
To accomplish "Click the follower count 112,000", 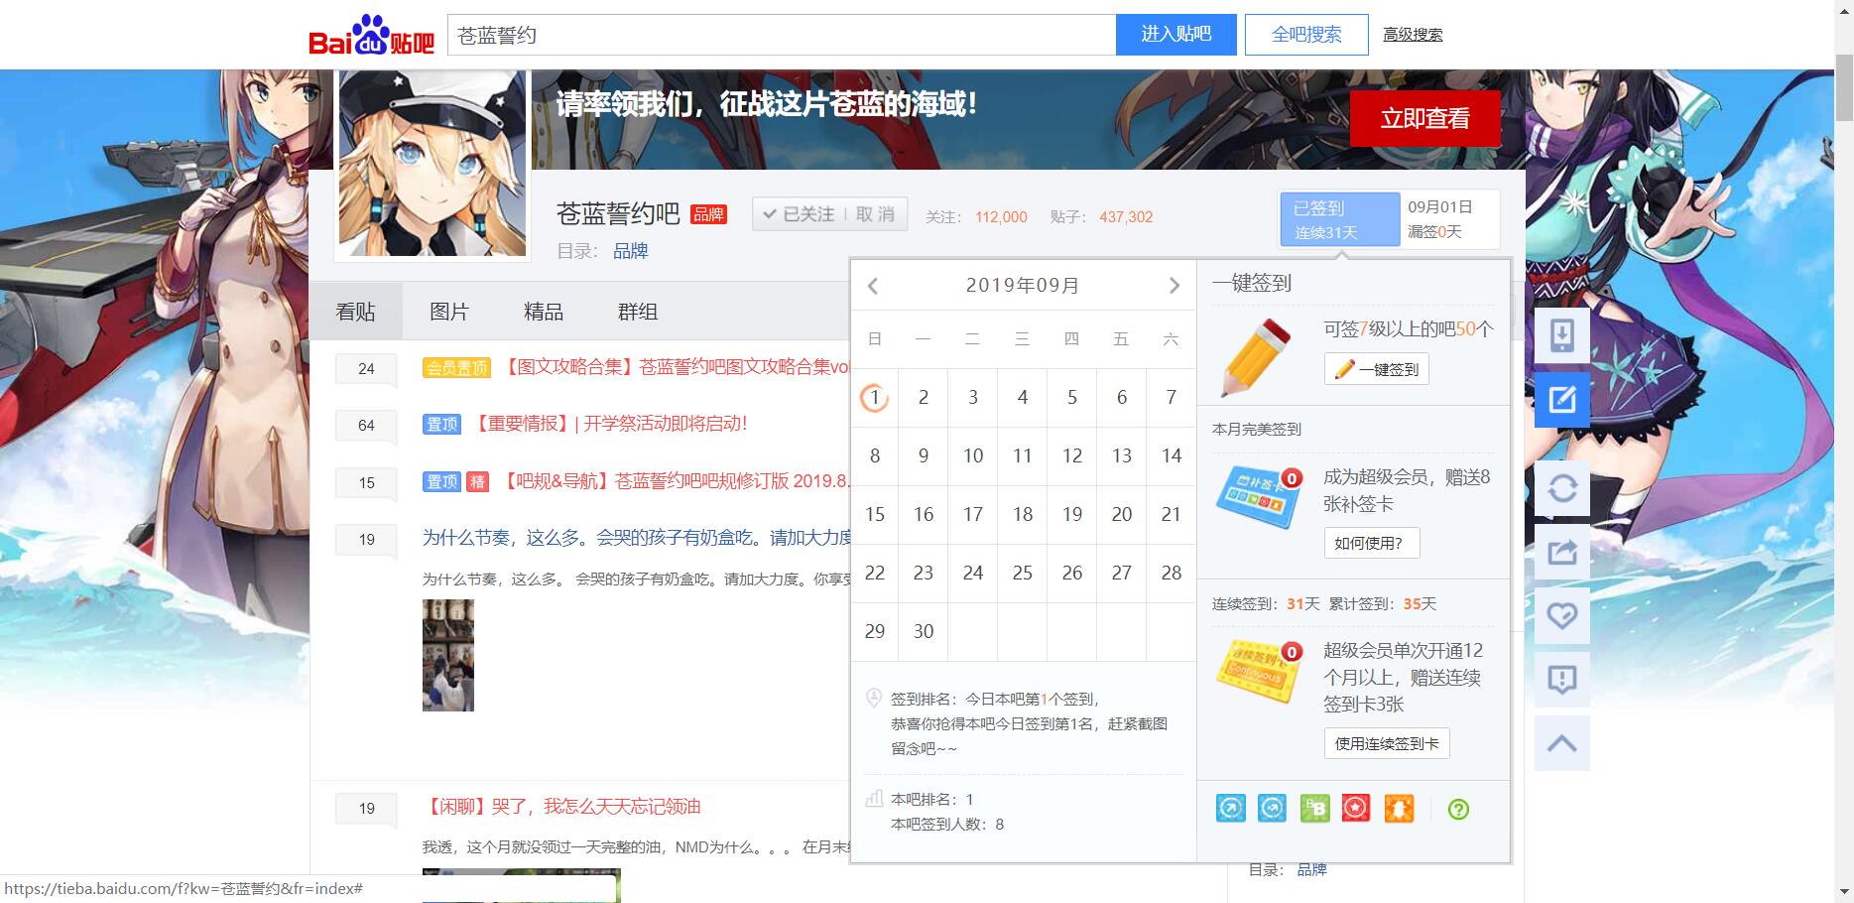I will click(1001, 217).
